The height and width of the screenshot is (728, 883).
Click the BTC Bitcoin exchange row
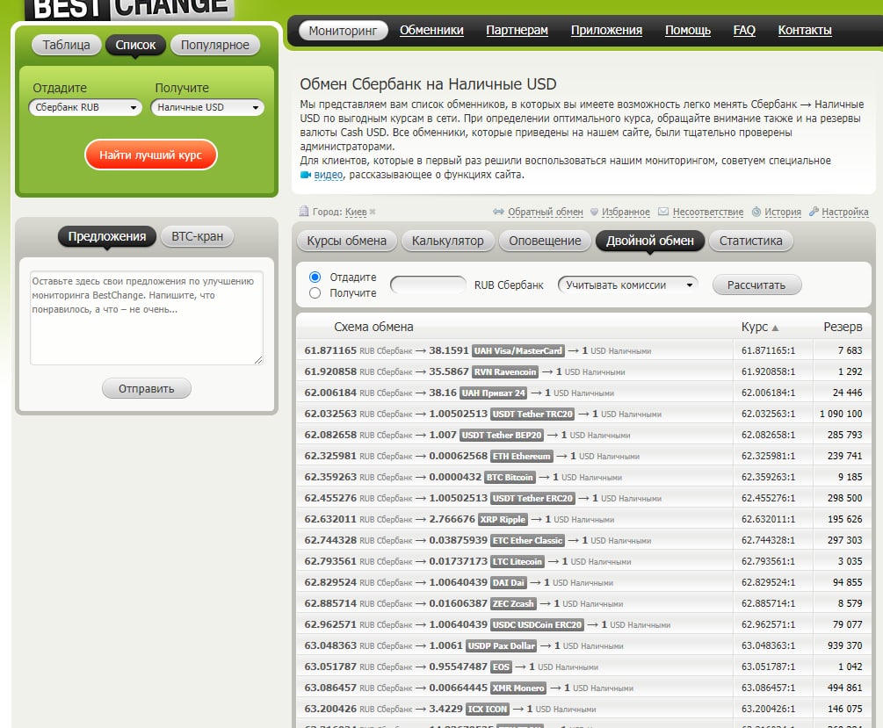(583, 477)
